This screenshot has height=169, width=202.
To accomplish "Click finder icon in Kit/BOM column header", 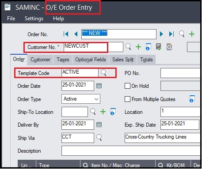I will [160, 165].
